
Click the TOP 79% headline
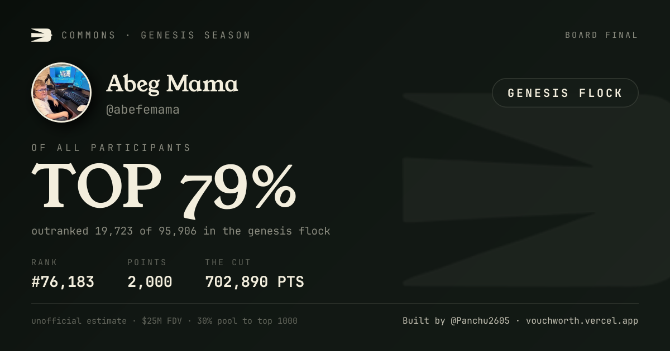point(164,188)
